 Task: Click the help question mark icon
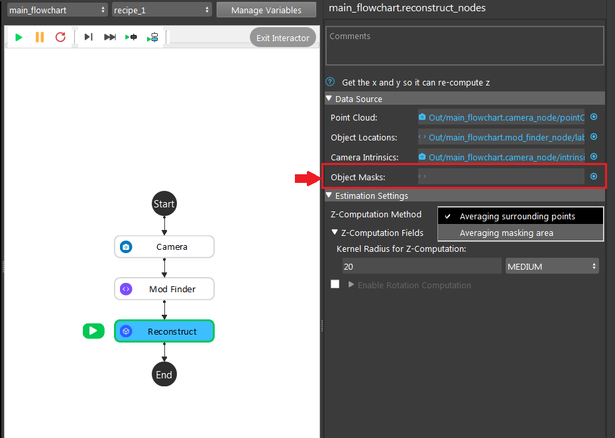coord(330,82)
